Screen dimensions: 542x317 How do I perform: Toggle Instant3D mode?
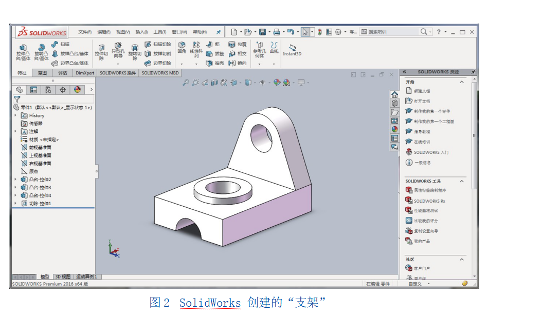coord(292,50)
